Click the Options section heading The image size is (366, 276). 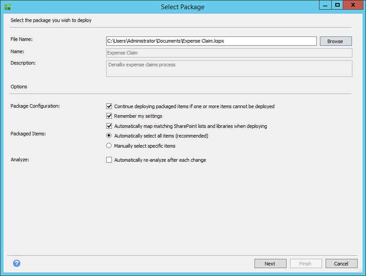19,87
